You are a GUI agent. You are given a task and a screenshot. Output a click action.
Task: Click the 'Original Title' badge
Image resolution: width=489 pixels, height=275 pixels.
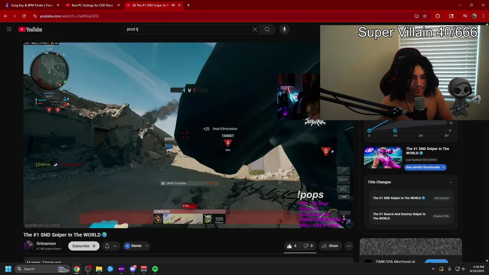coord(441,216)
